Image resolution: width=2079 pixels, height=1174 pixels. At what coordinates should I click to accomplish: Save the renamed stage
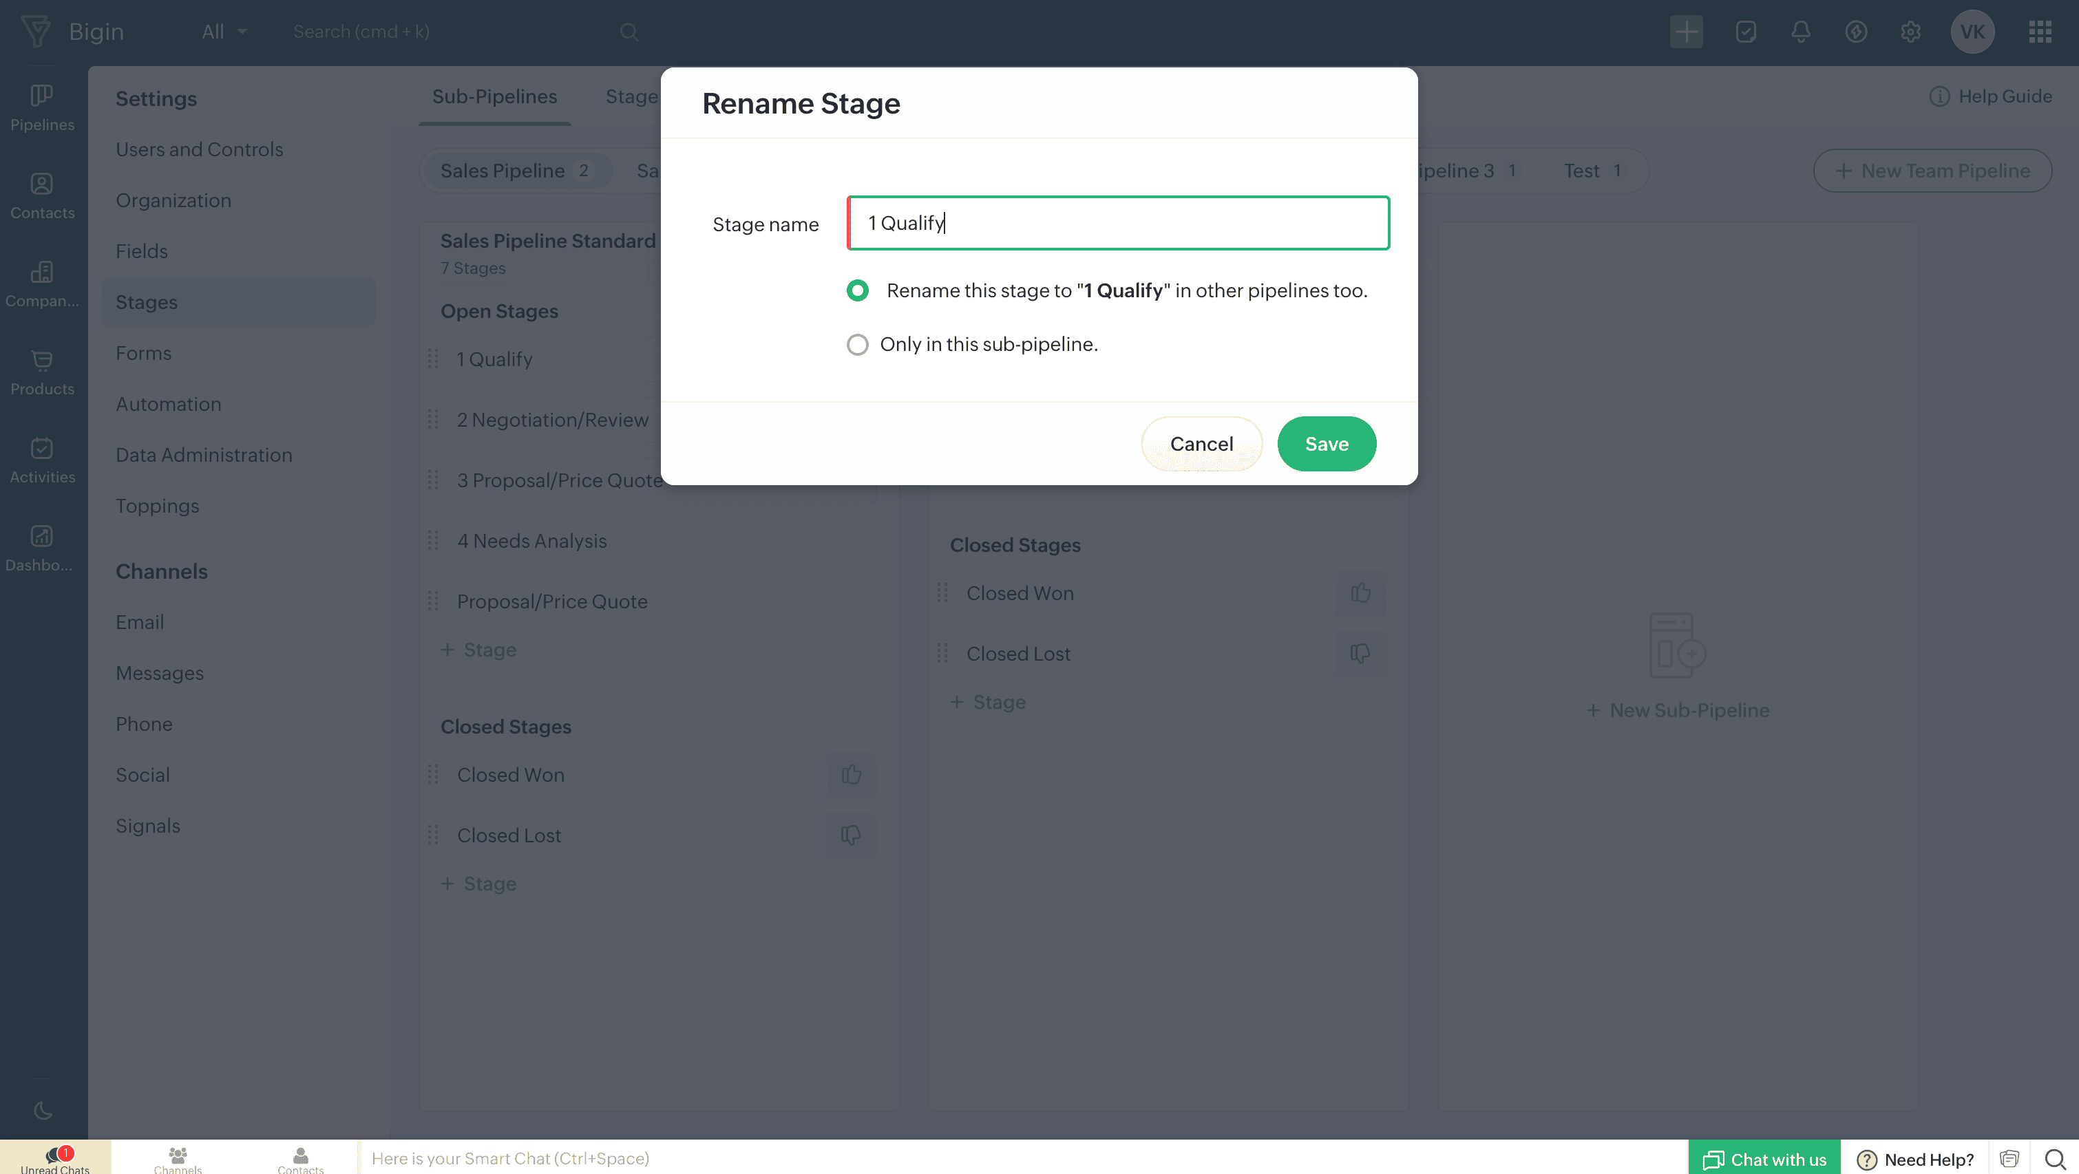click(1326, 444)
